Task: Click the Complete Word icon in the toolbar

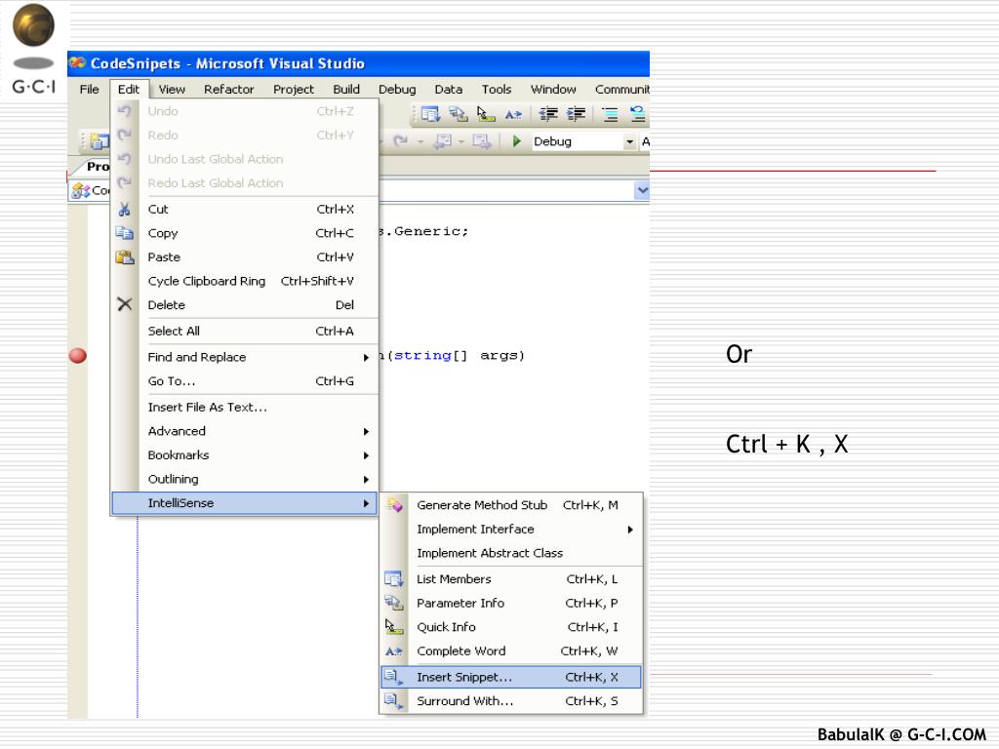Action: [x=513, y=115]
